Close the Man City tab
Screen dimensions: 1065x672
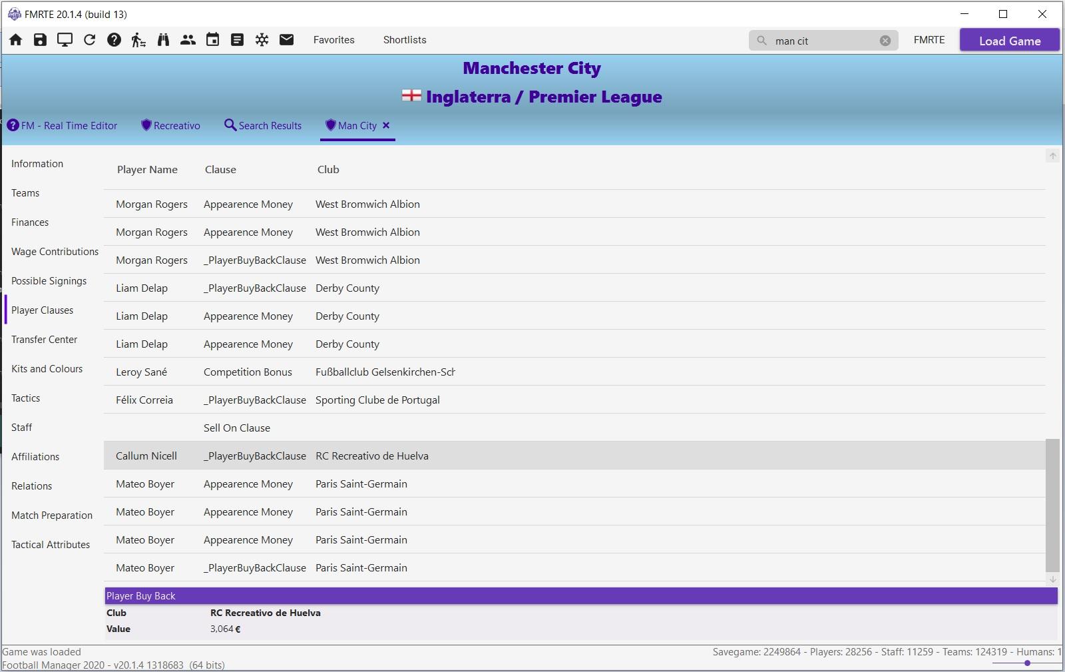coord(386,125)
